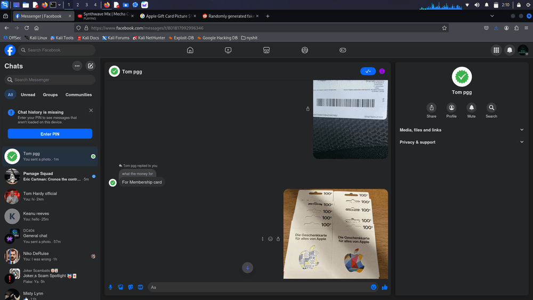The image size is (533, 300).
Task: Open the Facebook home logo
Action: (x=10, y=50)
